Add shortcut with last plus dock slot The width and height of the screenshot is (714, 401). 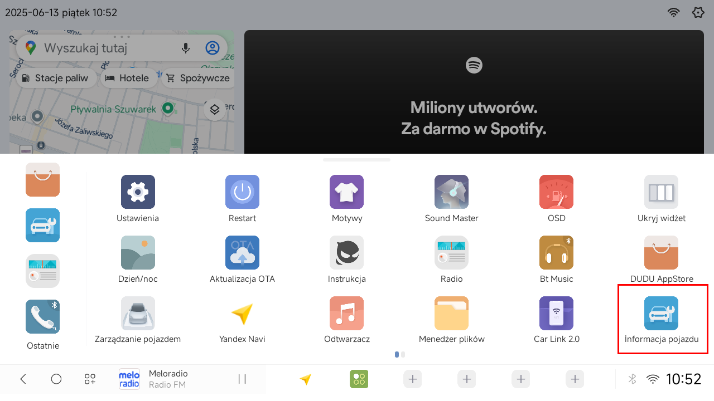pos(575,379)
